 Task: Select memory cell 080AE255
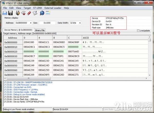74,65
